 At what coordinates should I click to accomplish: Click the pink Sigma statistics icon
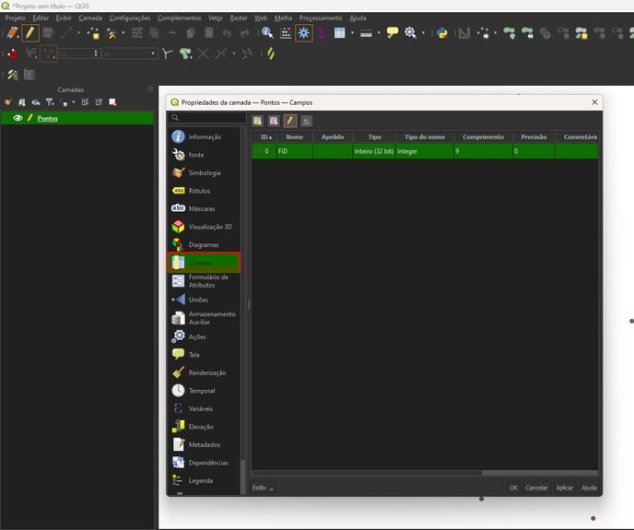(322, 33)
